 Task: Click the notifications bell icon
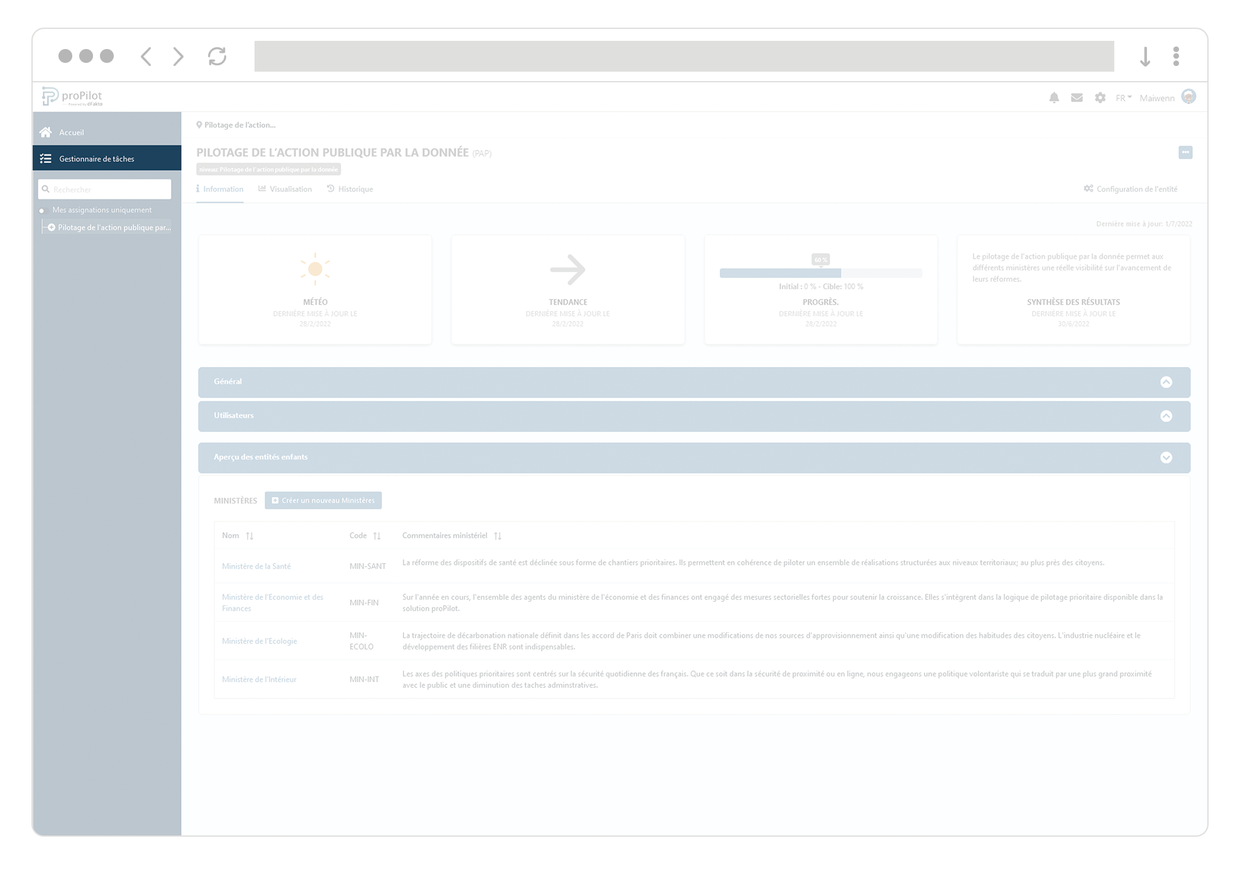[1054, 97]
